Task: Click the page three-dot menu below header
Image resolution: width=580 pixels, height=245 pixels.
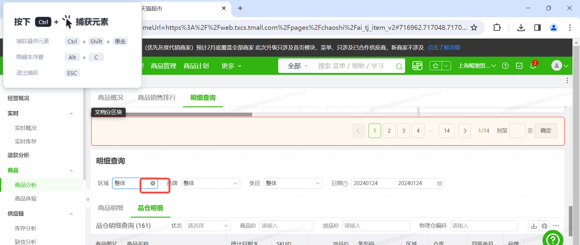Action: point(567,80)
